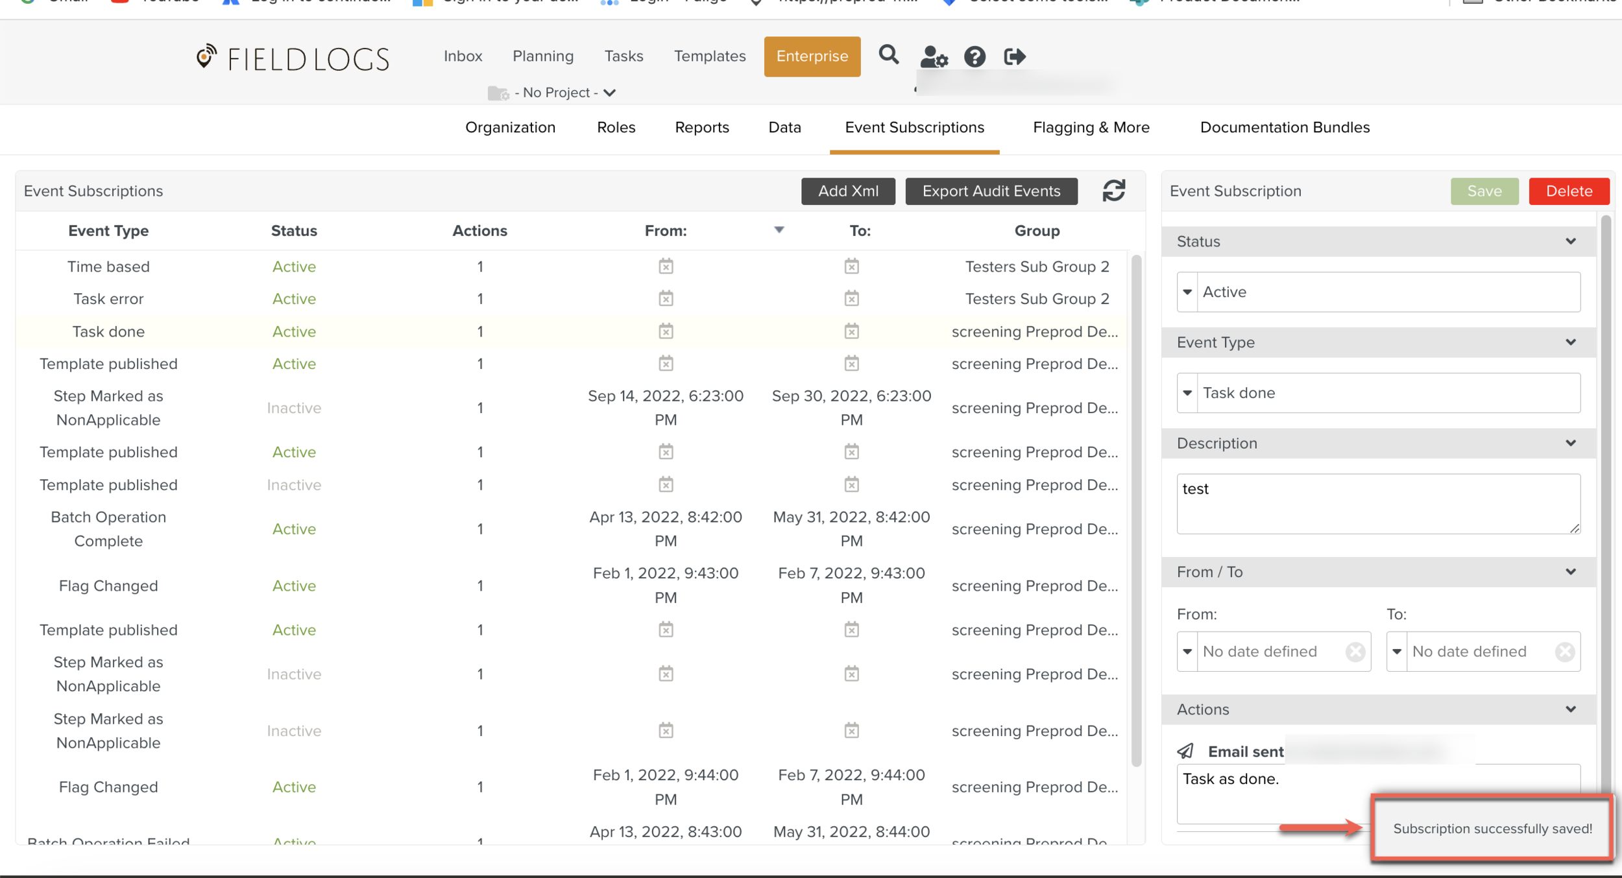Viewport: 1622px width, 878px height.
Task: Select the Sep 14, 2022 subscription date
Action: pyautogui.click(x=666, y=407)
